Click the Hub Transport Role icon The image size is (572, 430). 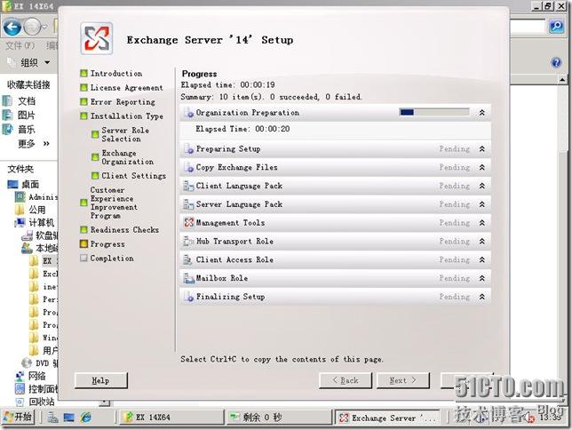(x=188, y=242)
